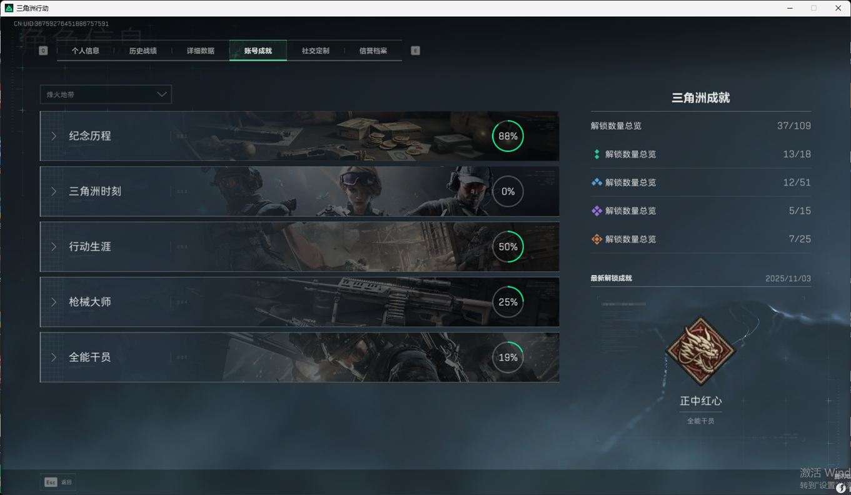Switch to the 个人信息 tab
The height and width of the screenshot is (495, 851).
pos(86,51)
